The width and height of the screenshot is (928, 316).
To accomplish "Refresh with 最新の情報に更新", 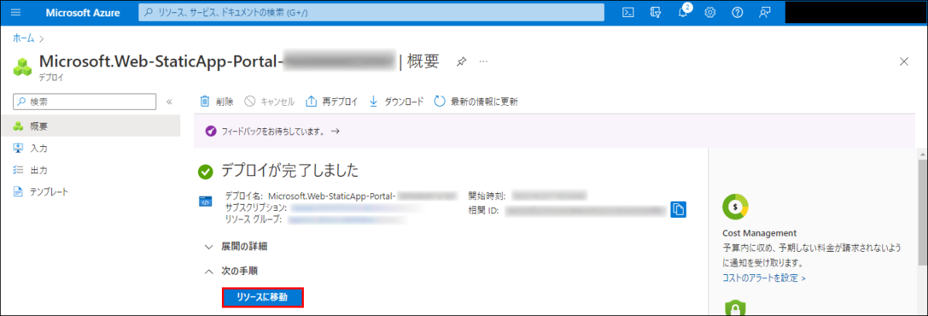I will point(476,101).
